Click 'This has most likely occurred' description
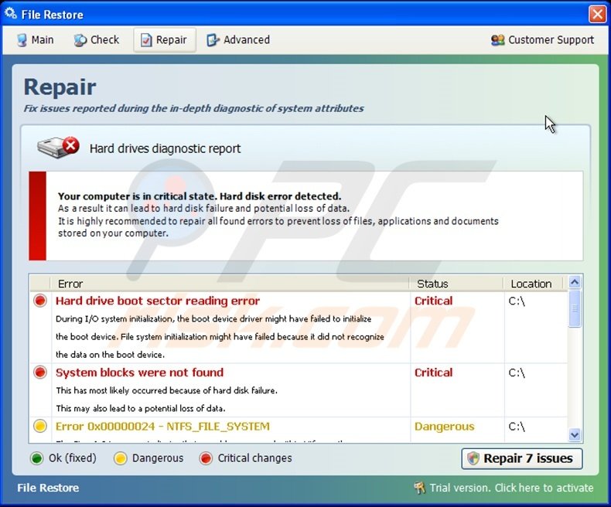Screen dimensions: 611x507 point(166,390)
